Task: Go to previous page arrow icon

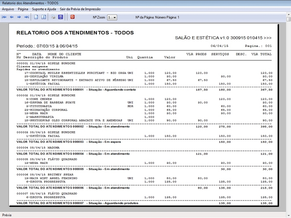Action: pos(12,17)
